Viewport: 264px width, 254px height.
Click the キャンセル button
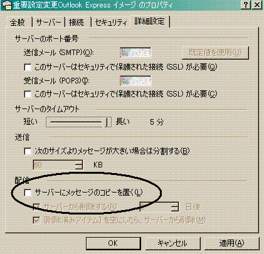click(172, 243)
